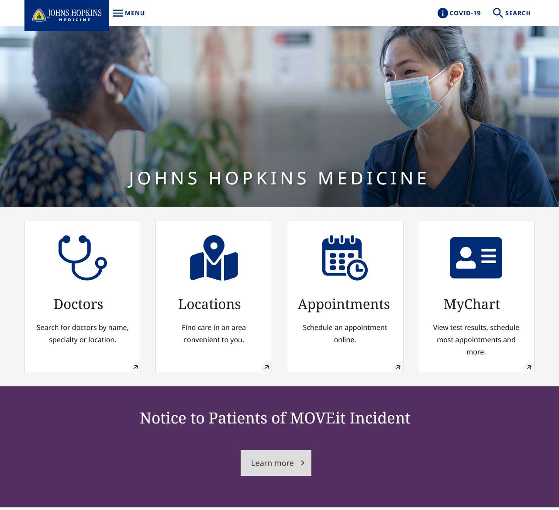The width and height of the screenshot is (559, 510).
Task: Open the Appointments heading link
Action: pos(344,305)
